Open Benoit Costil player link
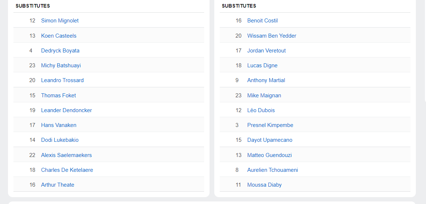The height and width of the screenshot is (204, 426). [262, 21]
